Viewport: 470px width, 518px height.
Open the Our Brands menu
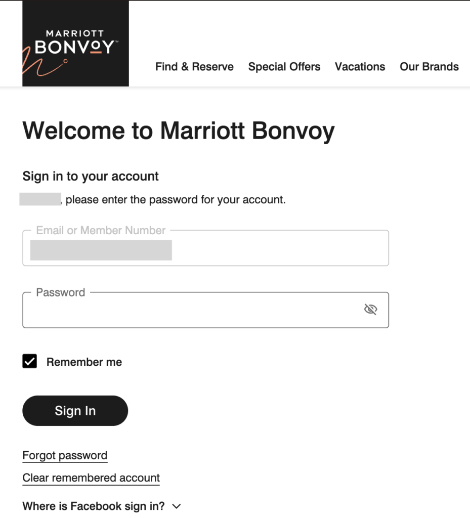click(x=429, y=67)
